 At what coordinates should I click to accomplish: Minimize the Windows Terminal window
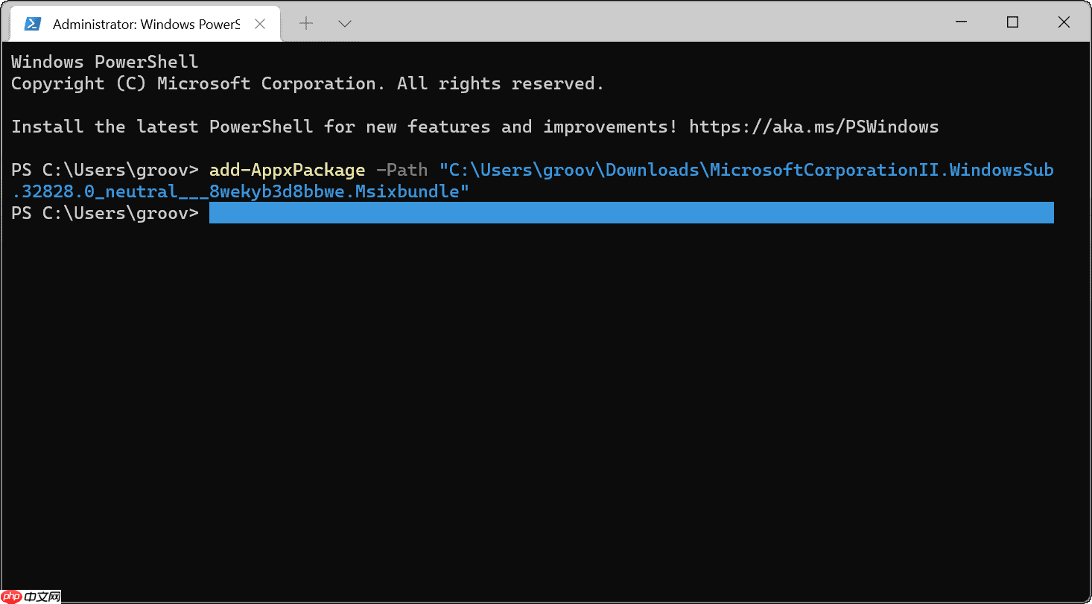960,22
